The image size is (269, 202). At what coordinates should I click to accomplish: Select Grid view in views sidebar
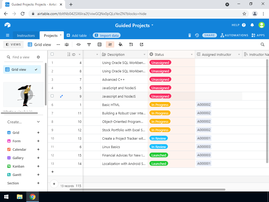point(22,69)
